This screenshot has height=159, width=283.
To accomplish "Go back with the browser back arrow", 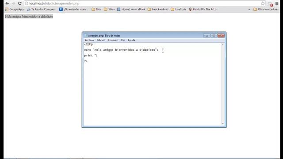I will tap(7, 4).
